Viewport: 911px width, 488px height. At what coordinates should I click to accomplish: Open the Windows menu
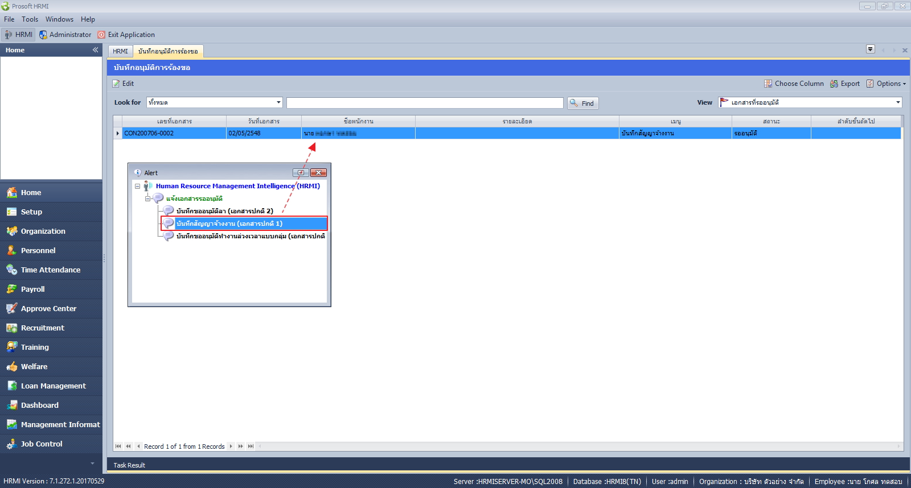point(60,19)
